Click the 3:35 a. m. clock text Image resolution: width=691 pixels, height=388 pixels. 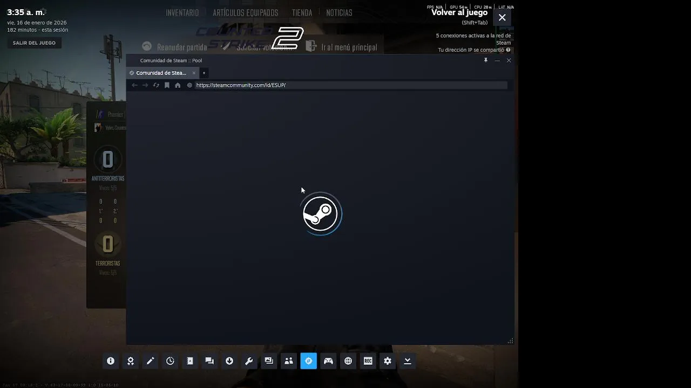[26, 12]
